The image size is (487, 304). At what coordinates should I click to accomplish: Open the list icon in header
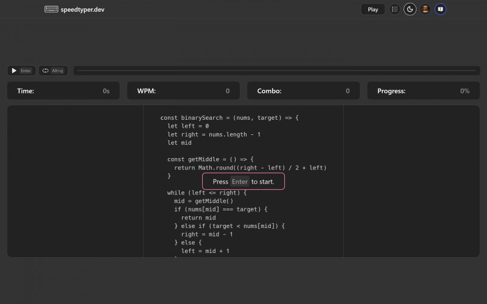point(394,9)
